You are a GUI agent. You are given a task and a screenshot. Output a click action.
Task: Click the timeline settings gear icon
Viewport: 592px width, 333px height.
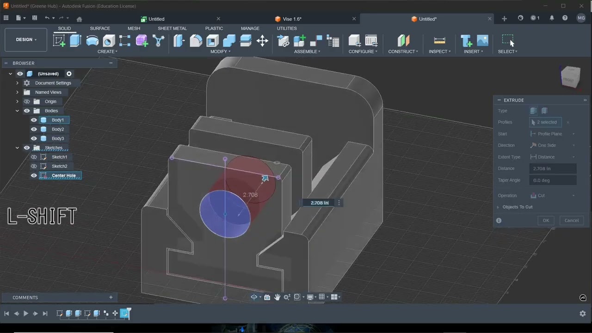[583, 314]
